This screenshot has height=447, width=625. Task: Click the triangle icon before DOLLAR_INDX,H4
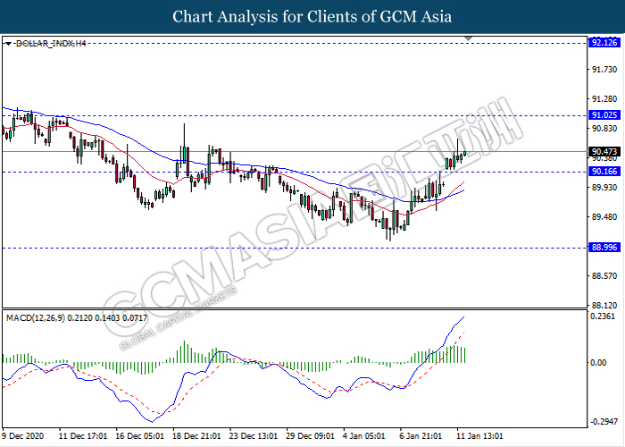click(x=8, y=43)
